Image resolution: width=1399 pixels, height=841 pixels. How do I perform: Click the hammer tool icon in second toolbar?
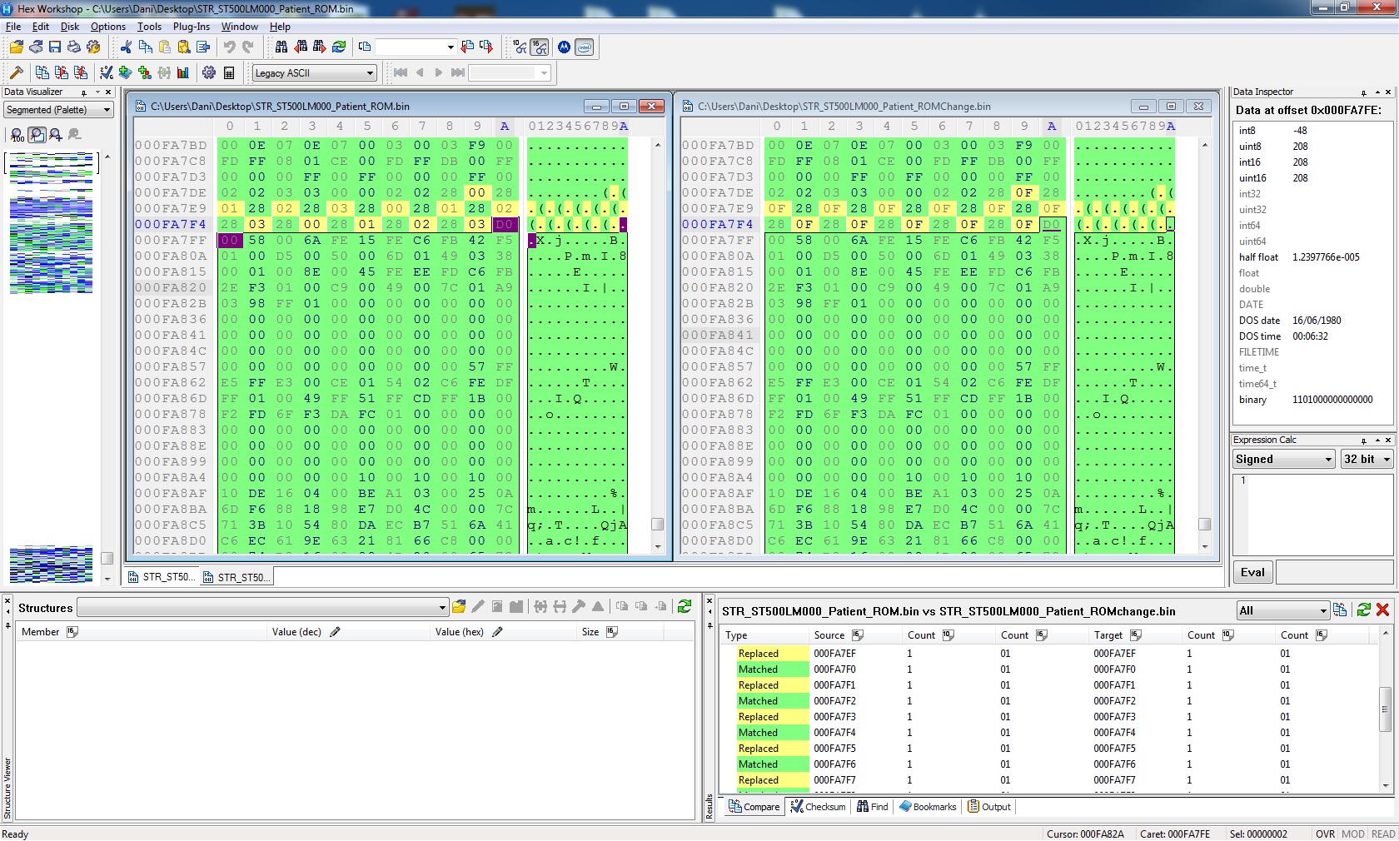click(x=17, y=72)
